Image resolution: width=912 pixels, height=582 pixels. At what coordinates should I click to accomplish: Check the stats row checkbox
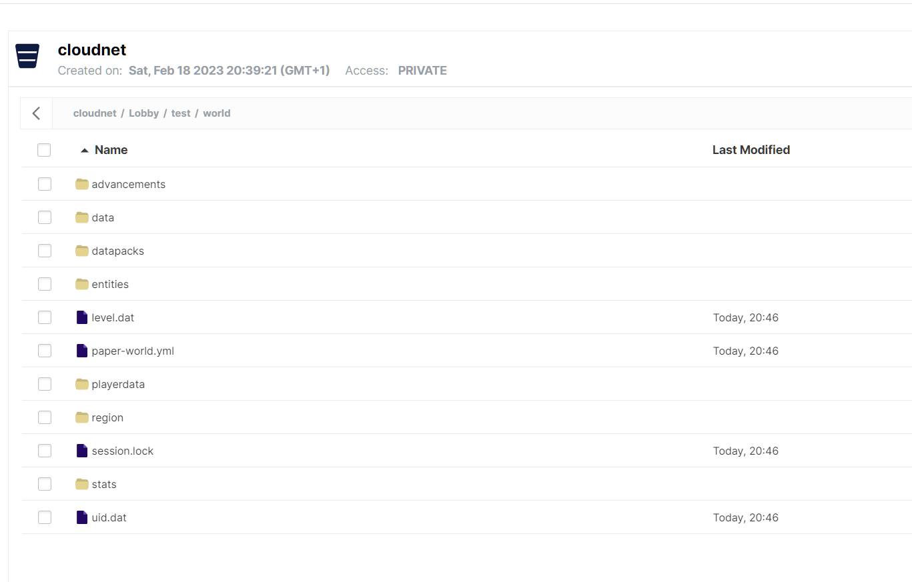(x=45, y=484)
